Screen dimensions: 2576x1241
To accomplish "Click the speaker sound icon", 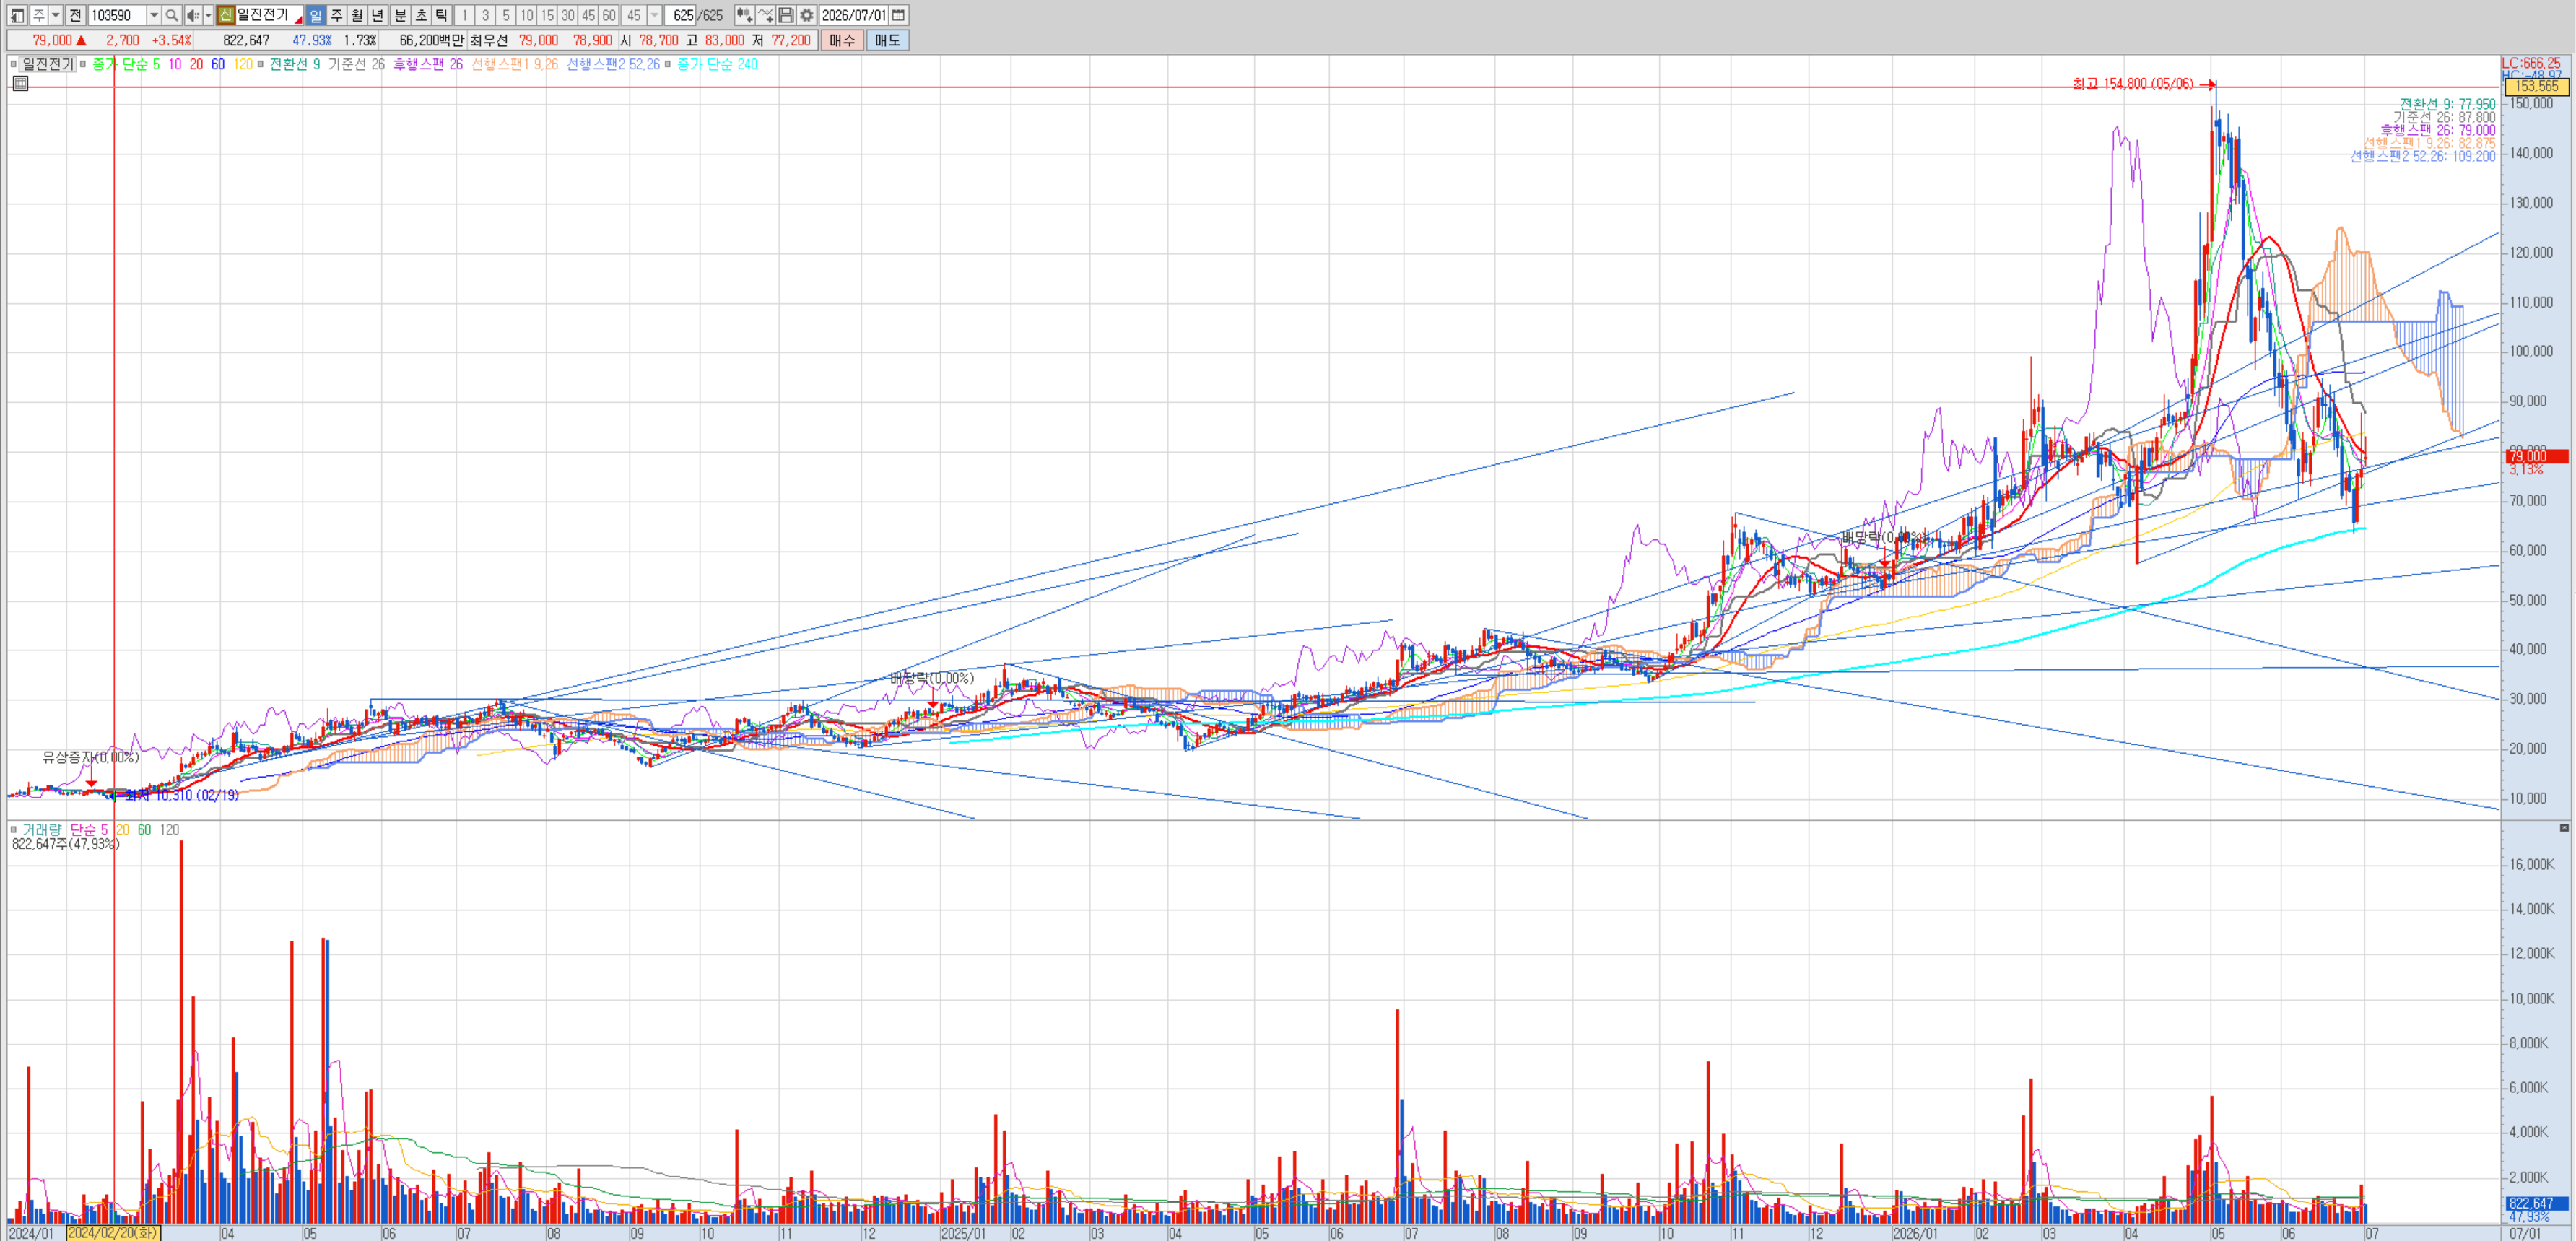I will tap(193, 15).
